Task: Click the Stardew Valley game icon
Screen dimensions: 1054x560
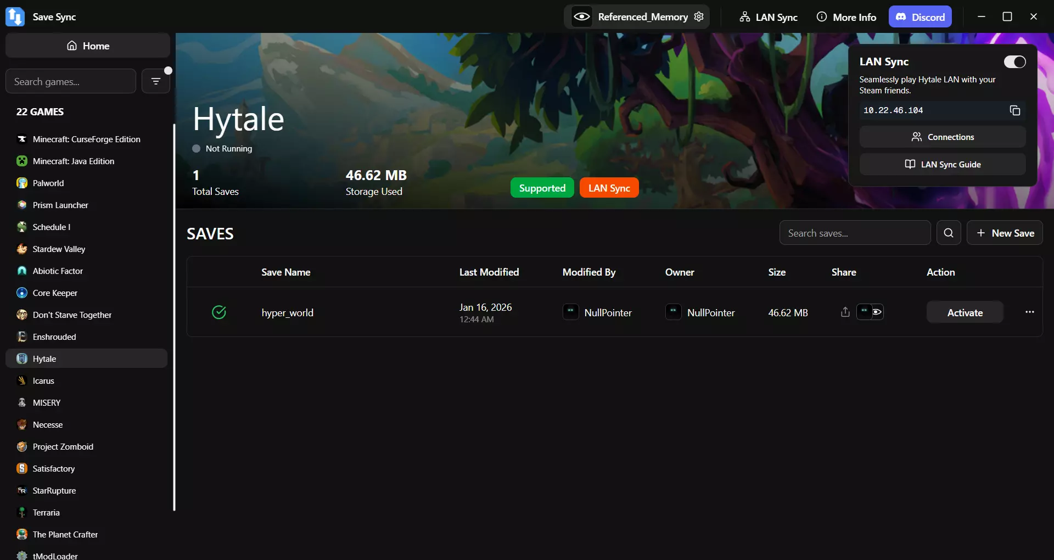Action: (22, 249)
